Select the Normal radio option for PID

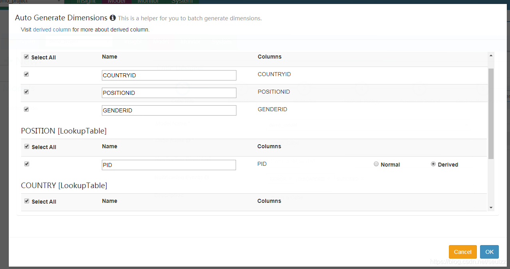click(376, 164)
